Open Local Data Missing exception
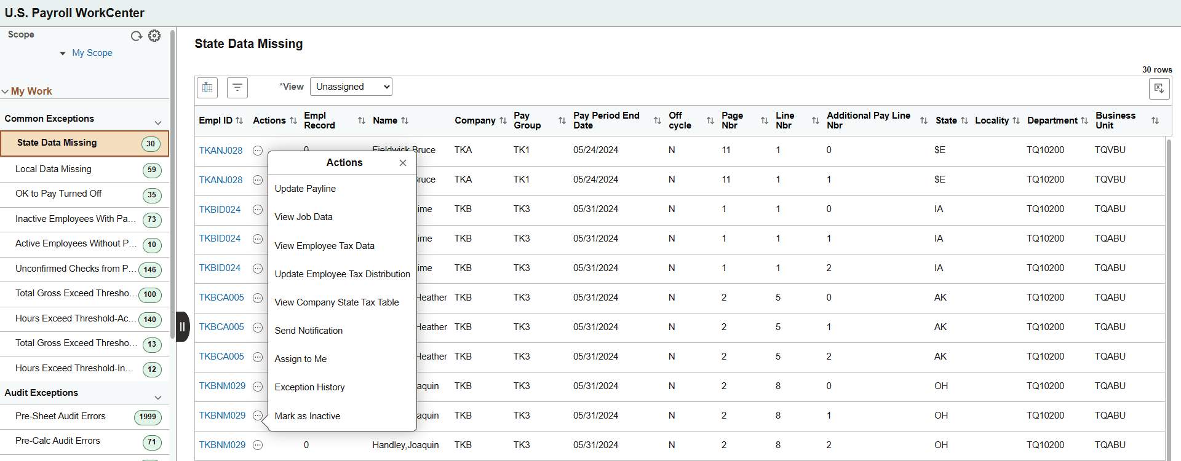 click(x=84, y=170)
